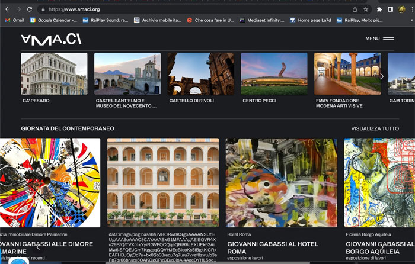Open Safari from the Dock
Image resolution: width=415 pixels, height=264 pixels.
(18, 261)
